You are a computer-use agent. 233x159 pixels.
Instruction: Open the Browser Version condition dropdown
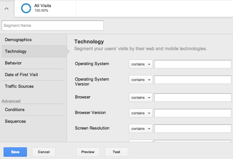(141, 113)
